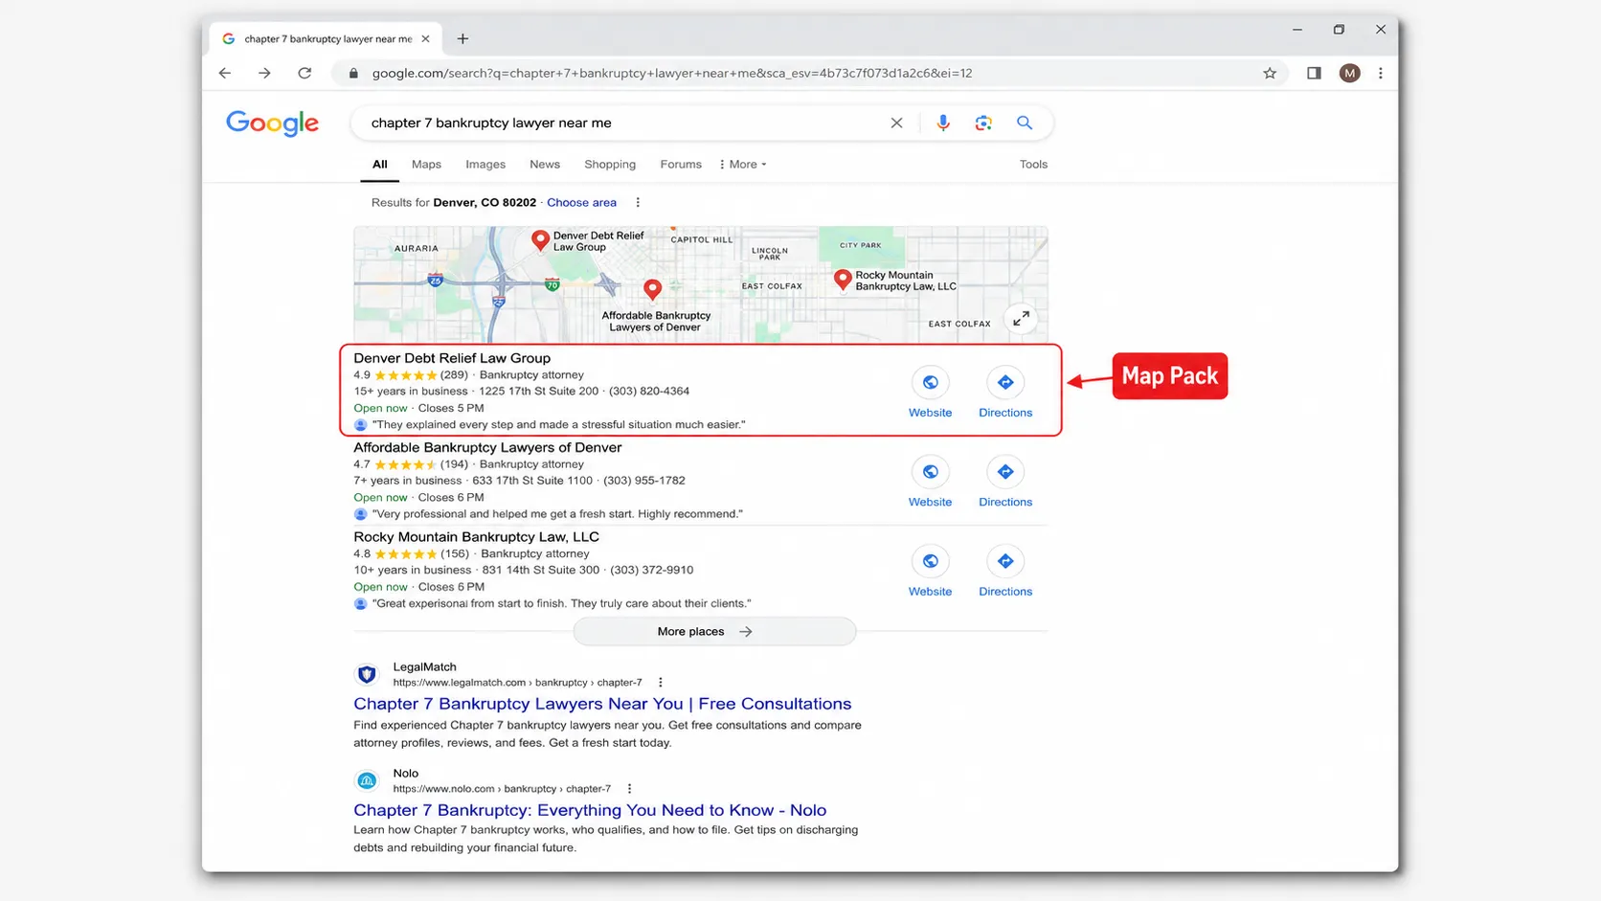The height and width of the screenshot is (901, 1601).
Task: Go to the Google logo homepage
Action: (272, 124)
